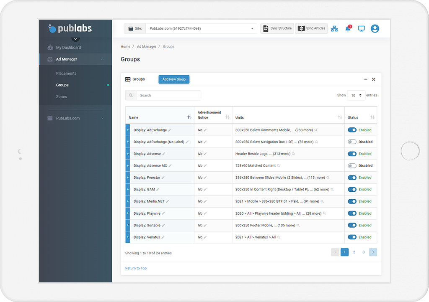This screenshot has height=302, width=429.
Task: Click the Add New Group button
Action: tap(174, 79)
